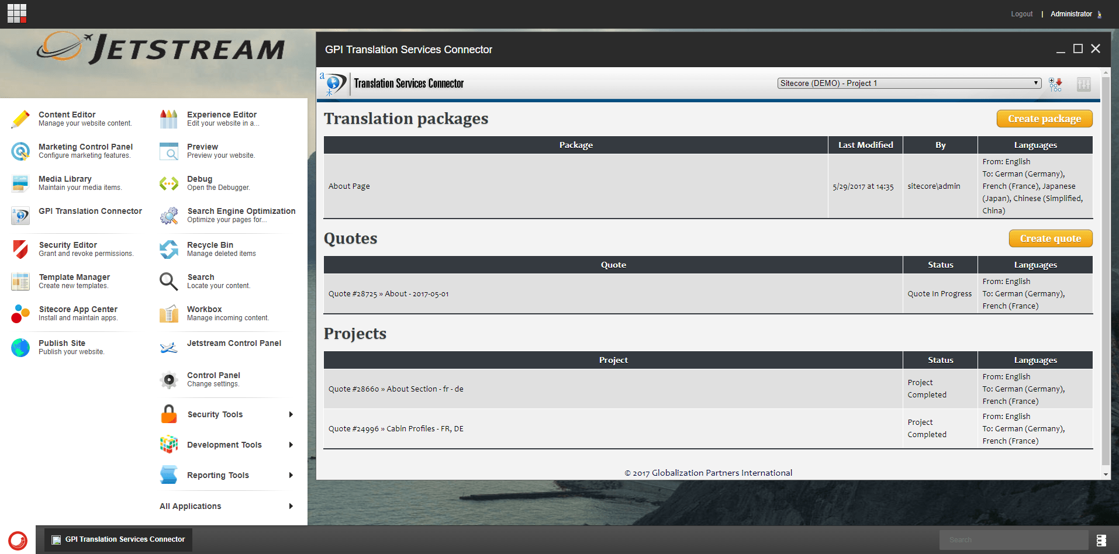Open Debug code brackets icon
The height and width of the screenshot is (554, 1119).
point(169,183)
